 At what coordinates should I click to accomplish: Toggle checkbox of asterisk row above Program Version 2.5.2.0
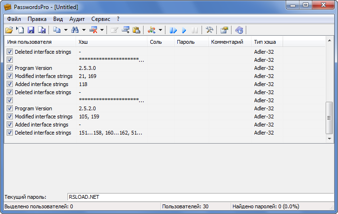(10, 100)
